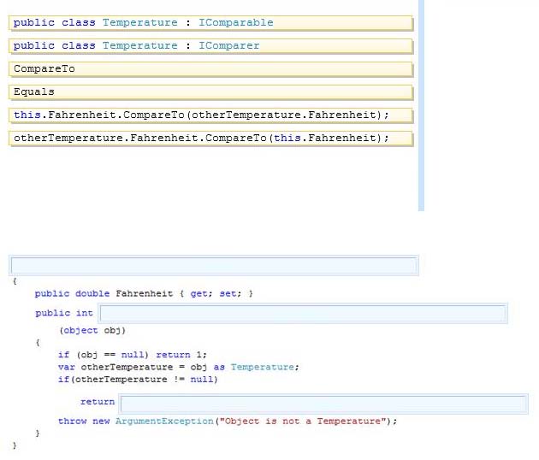Select the 'Temperature : IComparer' class option
Viewport: 539px width, 460px height.
tap(210, 46)
